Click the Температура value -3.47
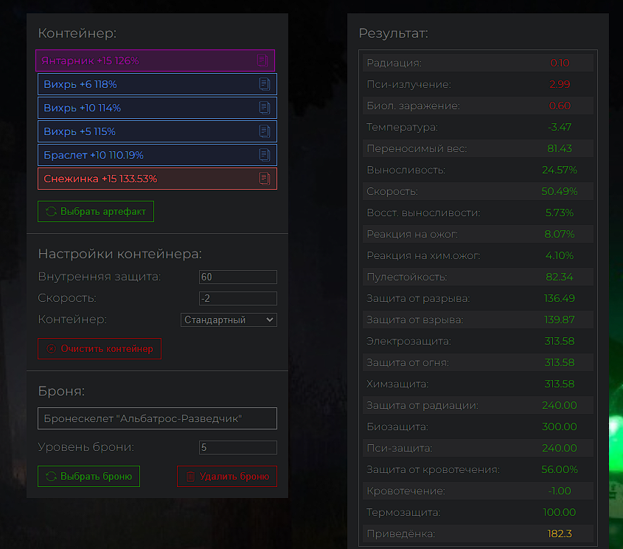The width and height of the screenshot is (623, 549). pyautogui.click(x=560, y=127)
